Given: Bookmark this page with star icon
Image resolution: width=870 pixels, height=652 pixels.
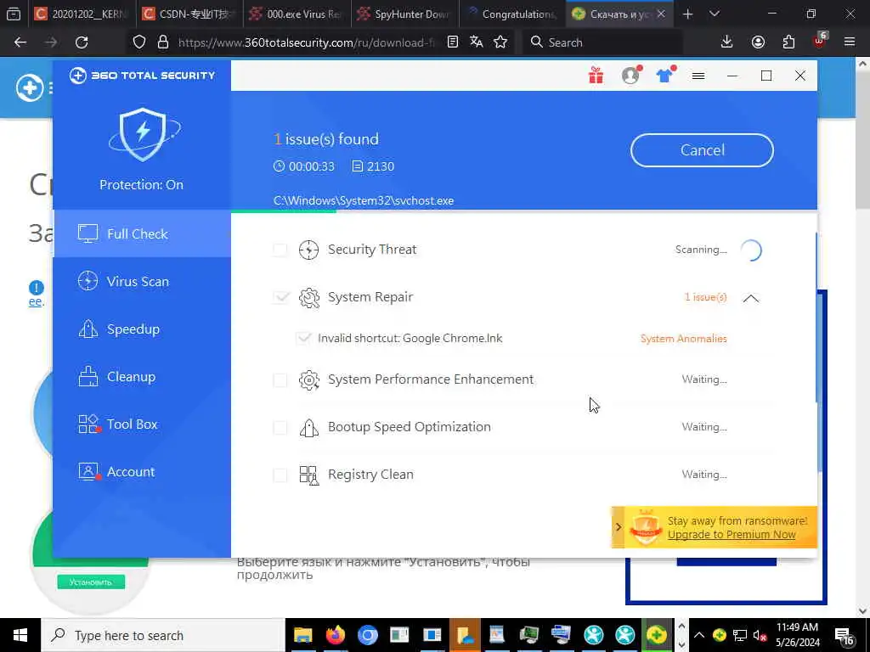Looking at the screenshot, I should [x=500, y=42].
